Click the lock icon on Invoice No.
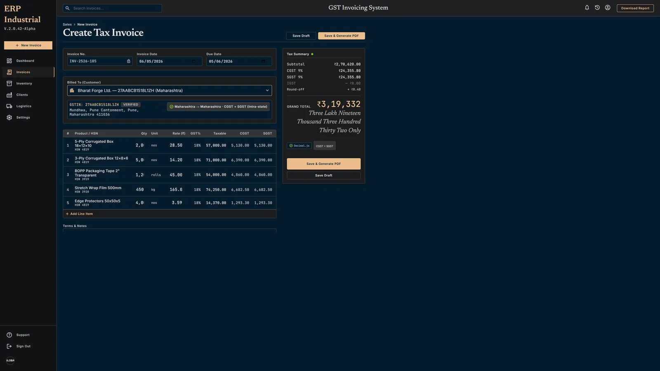The width and height of the screenshot is (660, 371). (128, 61)
